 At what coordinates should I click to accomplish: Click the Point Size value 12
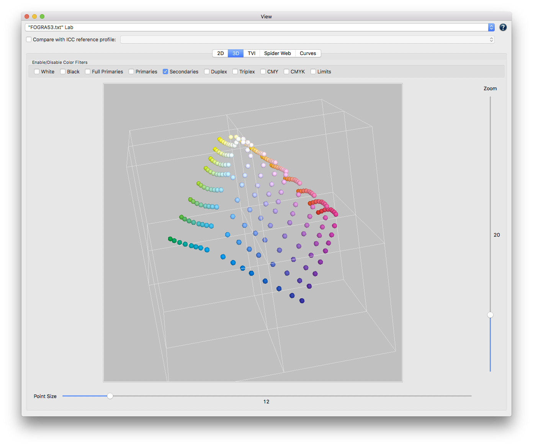266,401
